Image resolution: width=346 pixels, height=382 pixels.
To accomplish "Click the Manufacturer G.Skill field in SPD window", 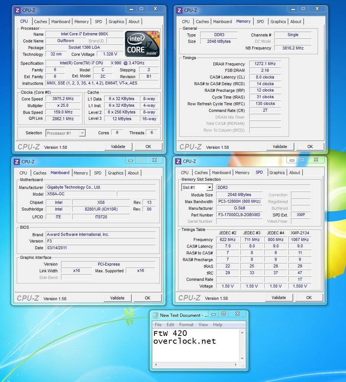I will [239, 208].
